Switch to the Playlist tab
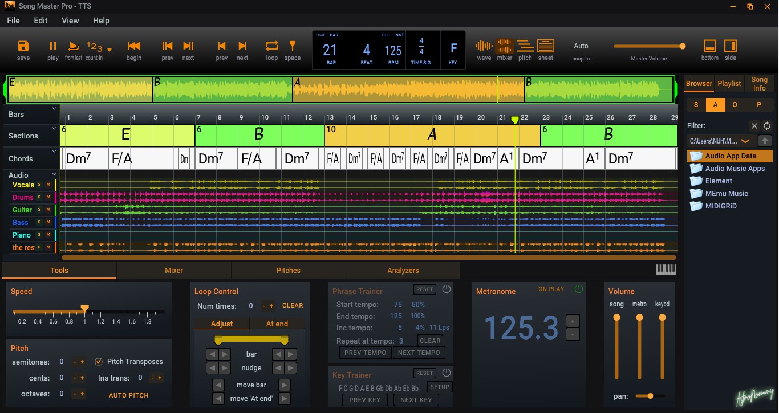 click(x=729, y=84)
